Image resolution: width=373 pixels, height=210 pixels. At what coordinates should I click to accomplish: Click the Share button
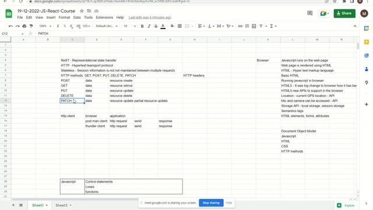click(344, 13)
